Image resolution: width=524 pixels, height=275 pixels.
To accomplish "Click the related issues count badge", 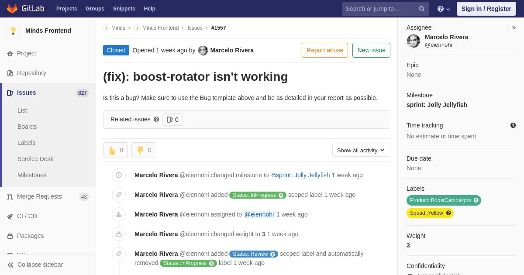I will coord(172,120).
